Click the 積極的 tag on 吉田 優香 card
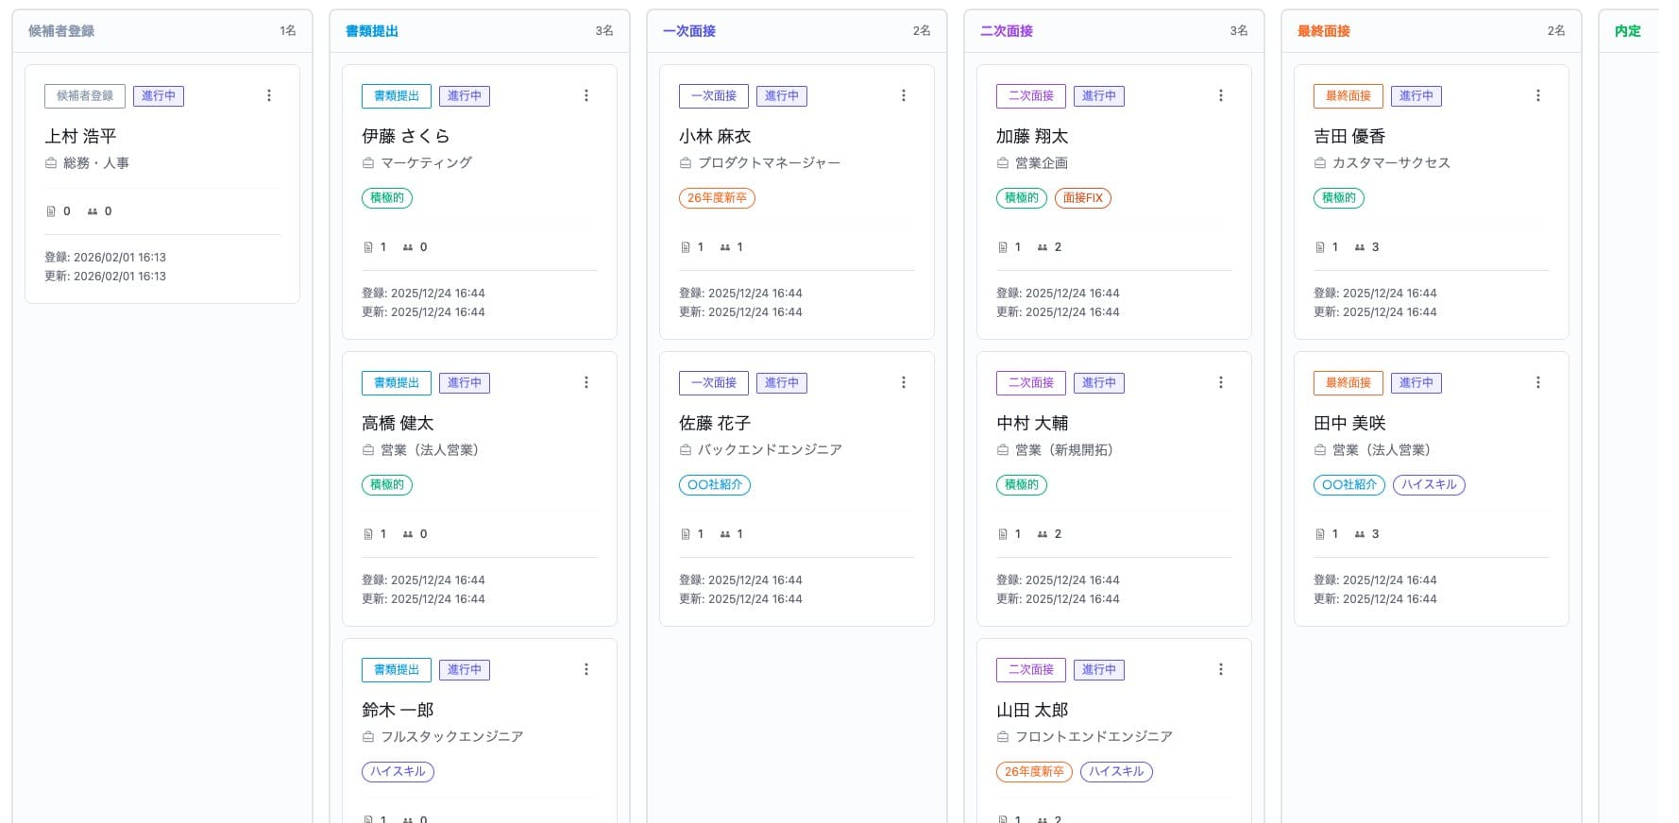The image size is (1679, 823). click(1339, 198)
